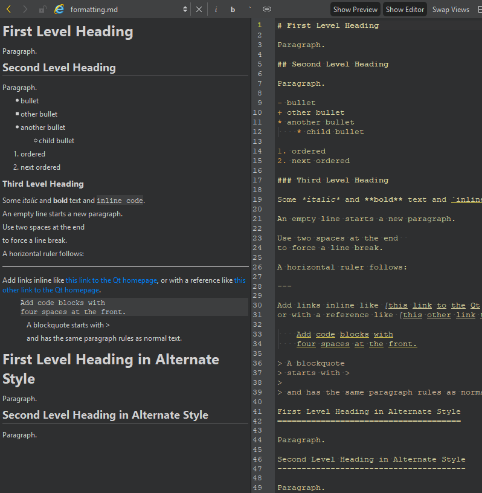Apply bold formatting with the b icon

click(233, 9)
